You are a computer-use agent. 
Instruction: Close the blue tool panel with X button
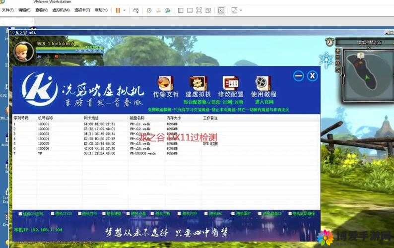click(312, 76)
